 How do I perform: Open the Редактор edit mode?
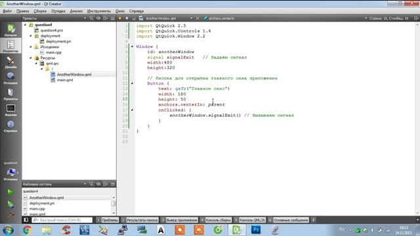click(10, 46)
